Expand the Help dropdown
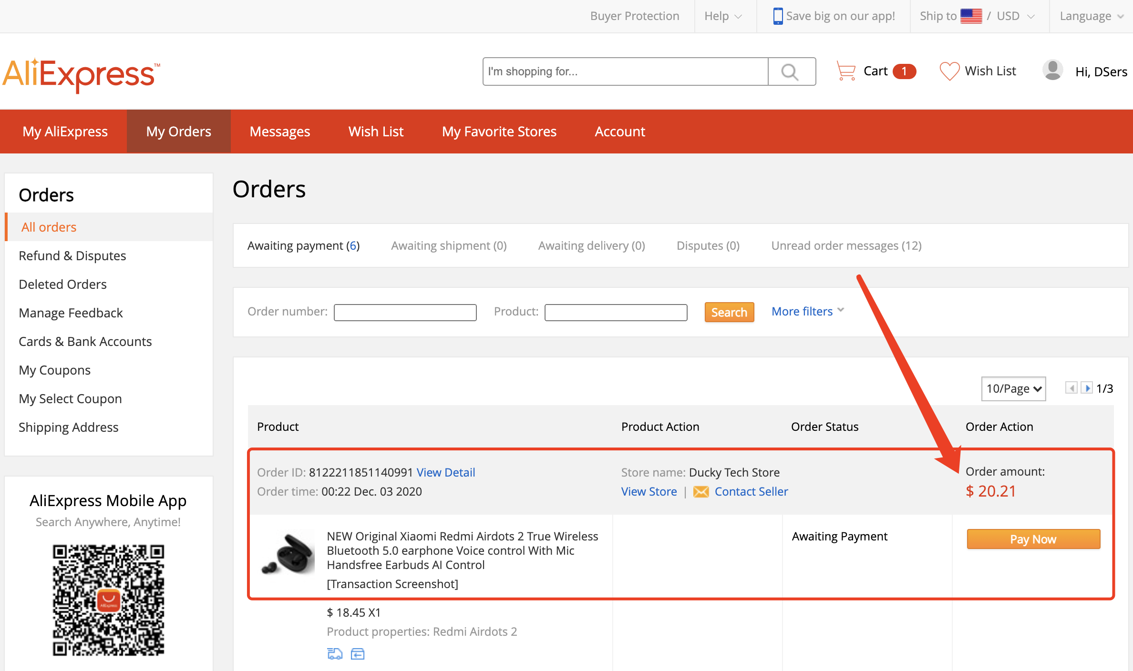This screenshot has height=671, width=1133. tap(723, 16)
